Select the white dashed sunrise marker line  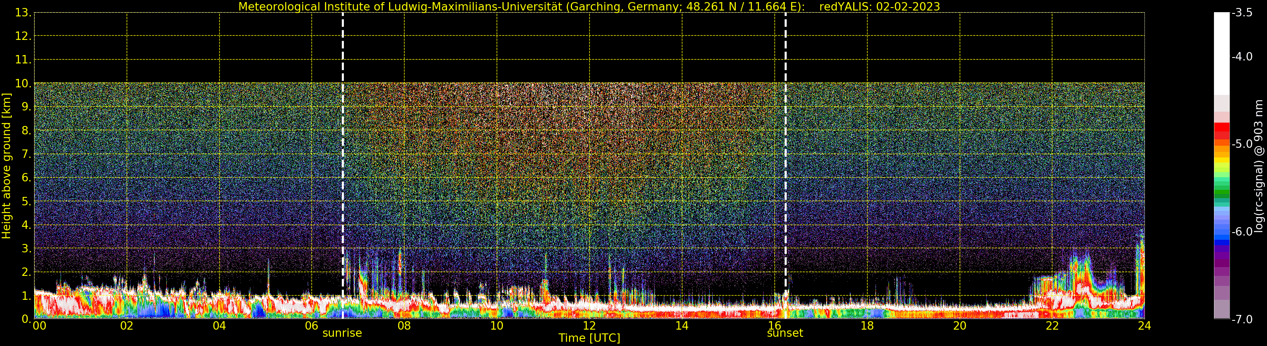343,165
